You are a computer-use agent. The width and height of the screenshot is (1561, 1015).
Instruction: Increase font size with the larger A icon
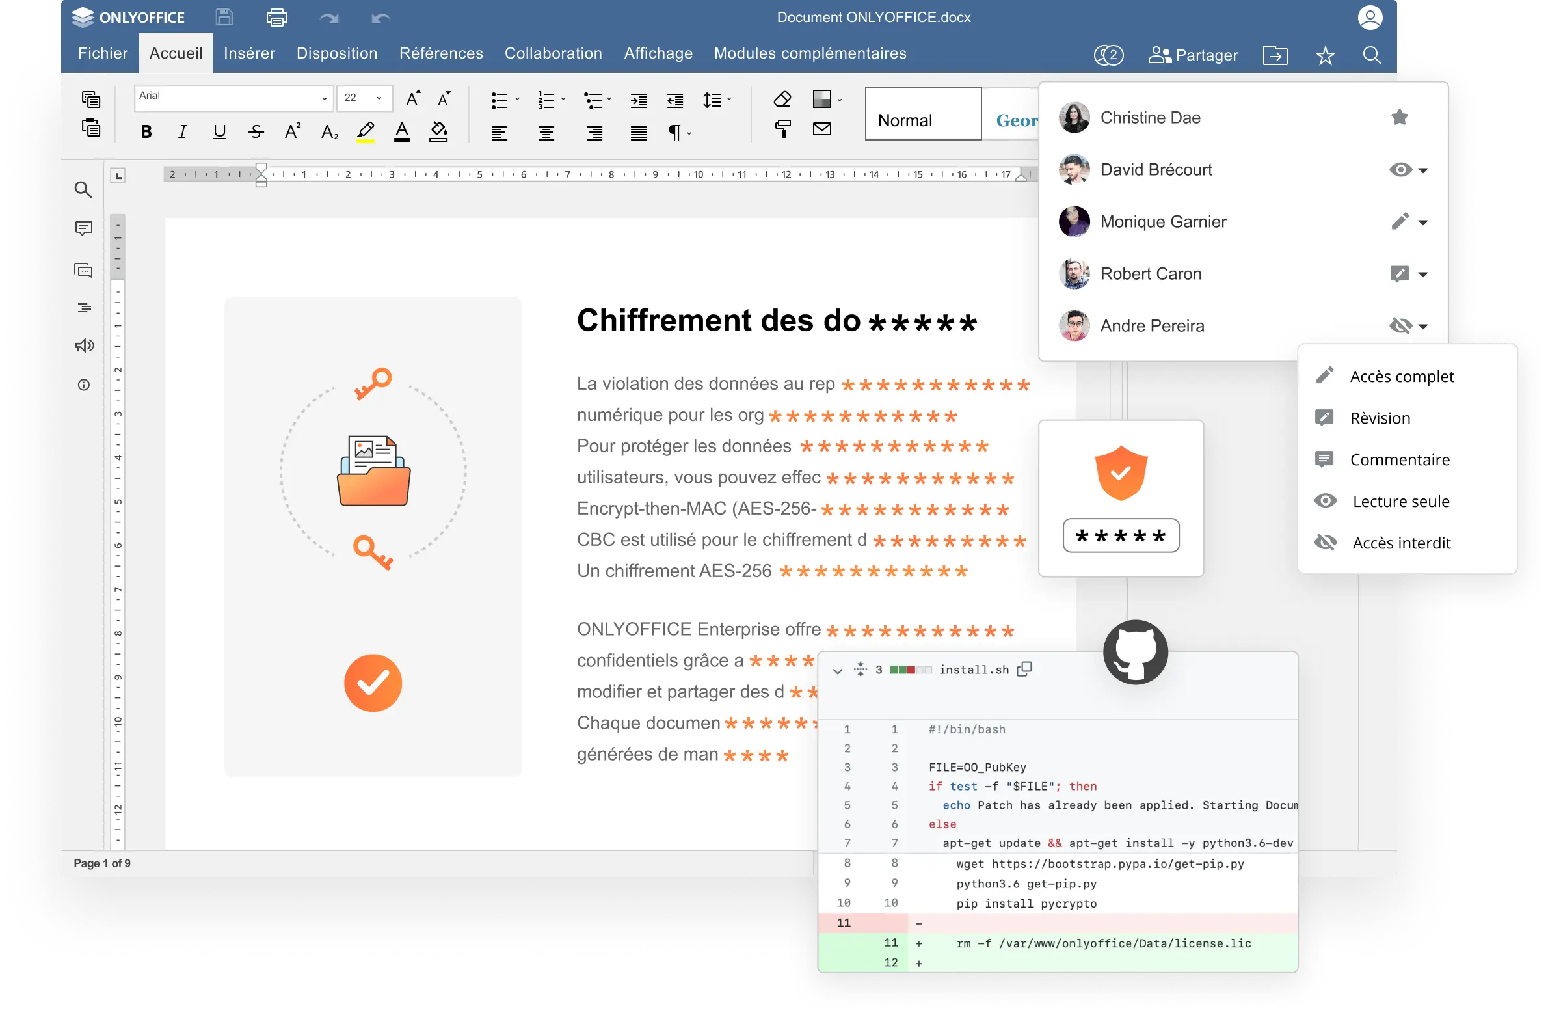pyautogui.click(x=412, y=98)
